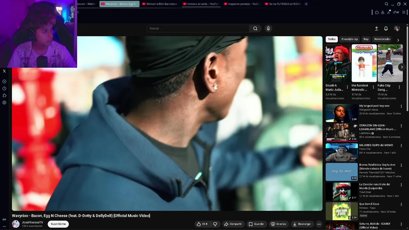Show next shorts with carousel arrow

point(402,67)
